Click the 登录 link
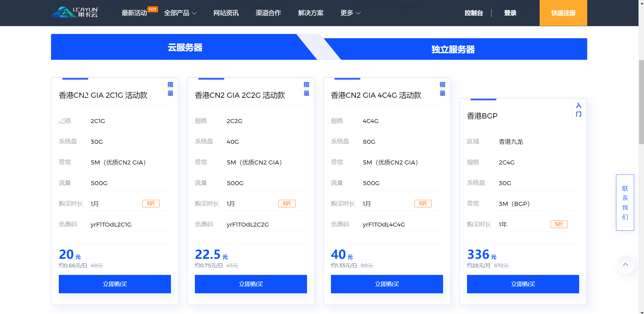 point(510,13)
